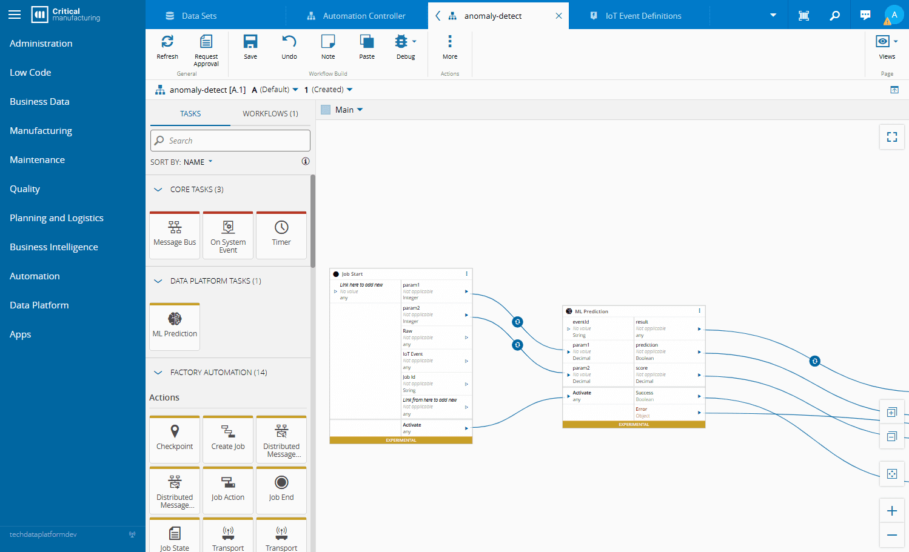Click the Save workflow icon
Screen dimensions: 909x552
point(250,47)
